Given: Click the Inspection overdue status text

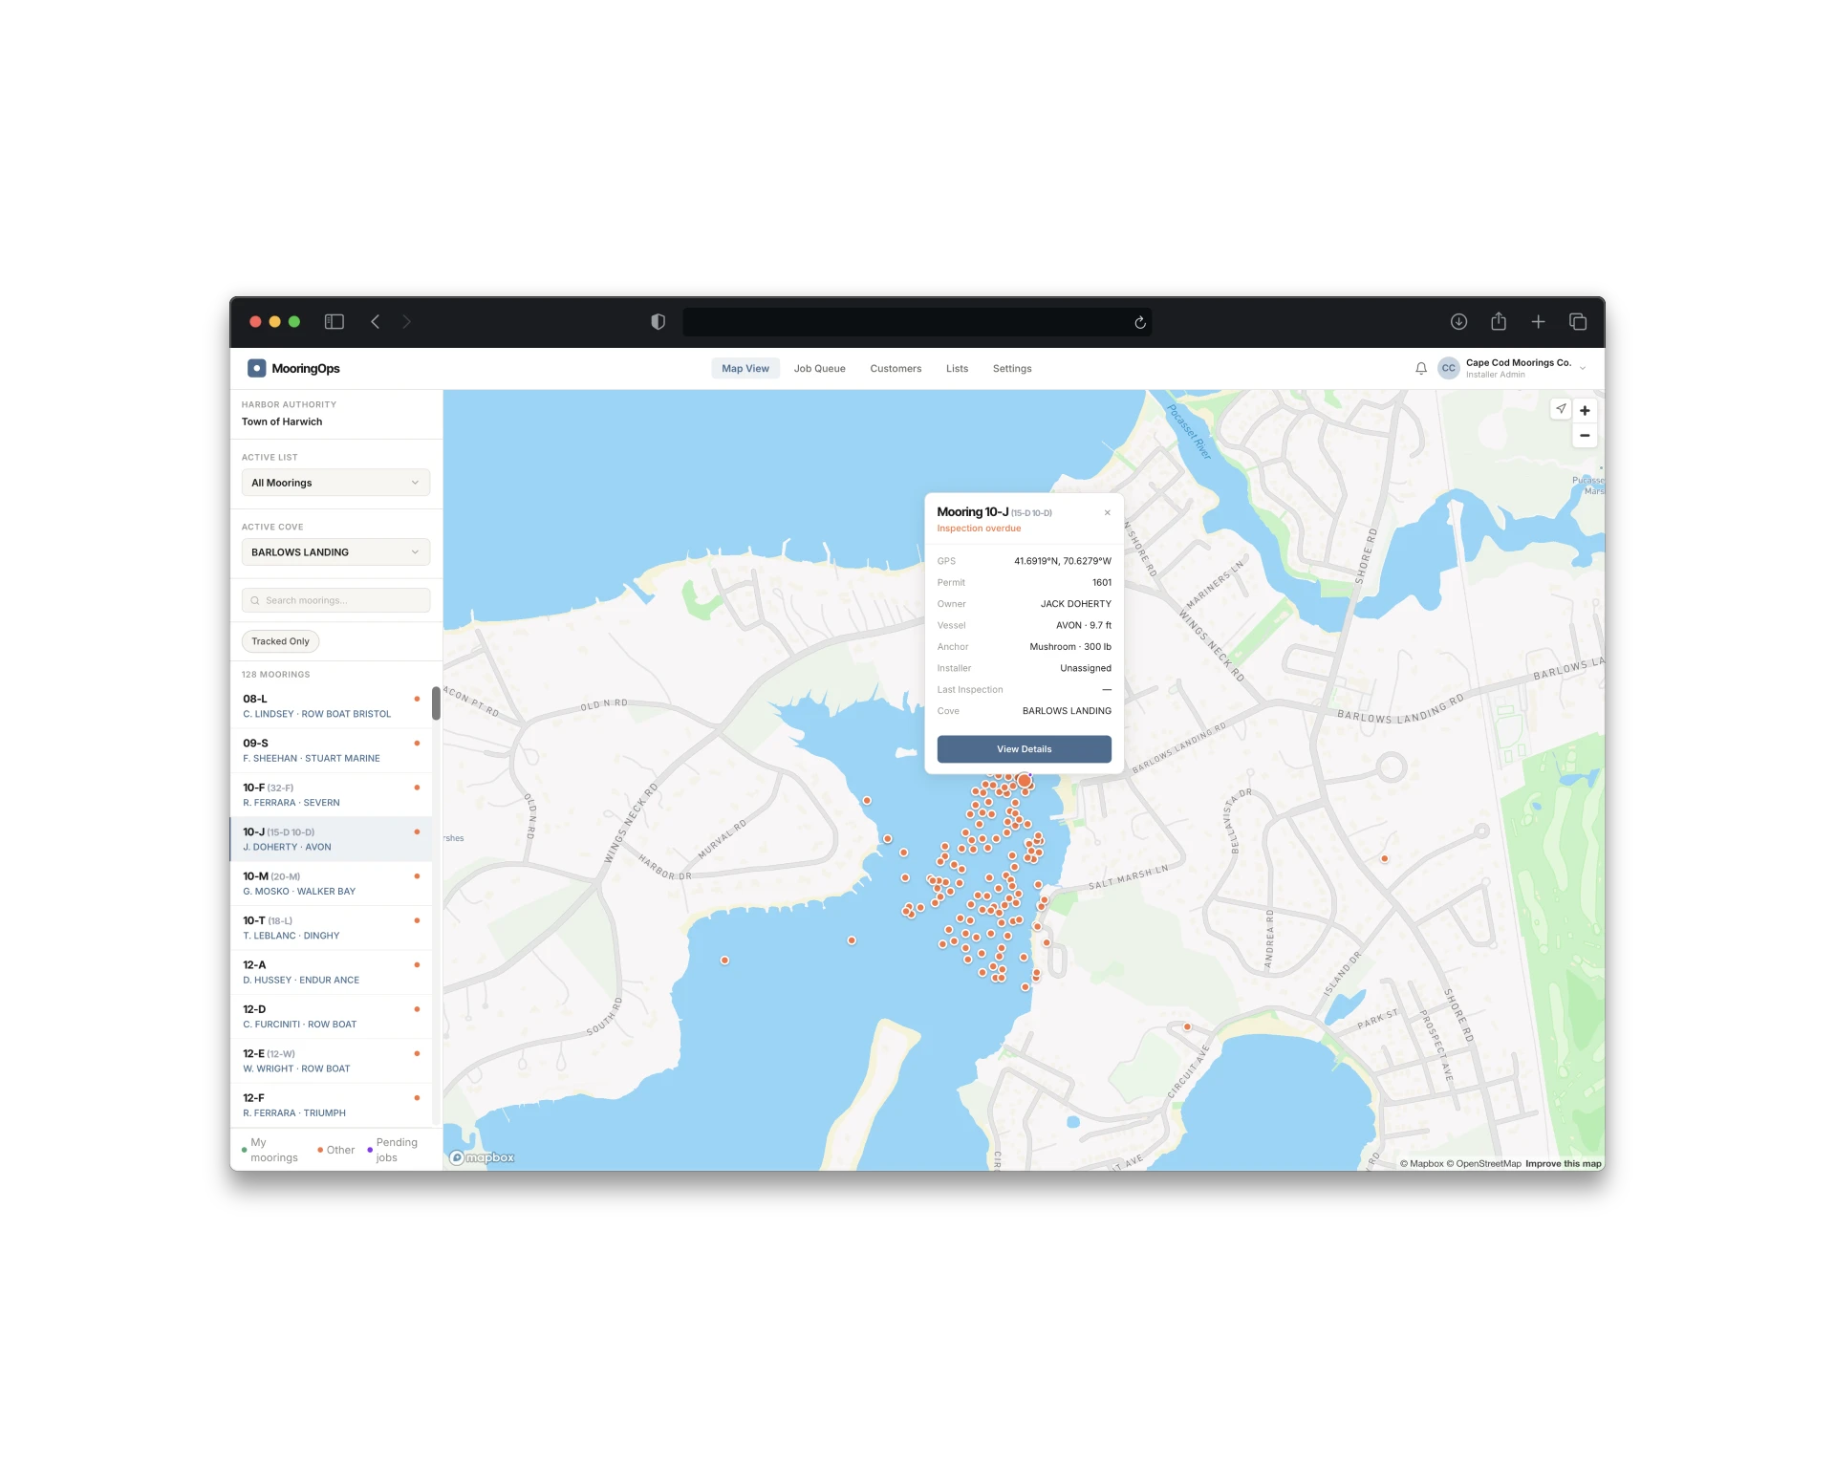Looking at the screenshot, I should click(979, 529).
